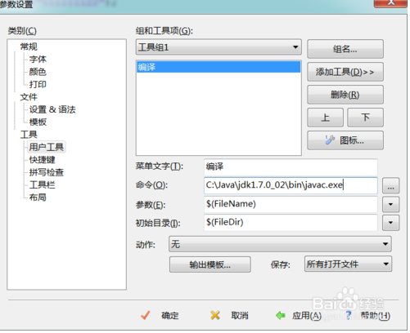Select 颜色 in the category tree
This screenshot has width=410, height=333.
38,72
